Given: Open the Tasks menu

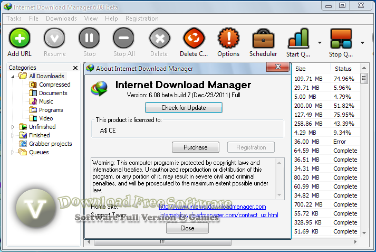Looking at the screenshot, I should tap(14, 18).
